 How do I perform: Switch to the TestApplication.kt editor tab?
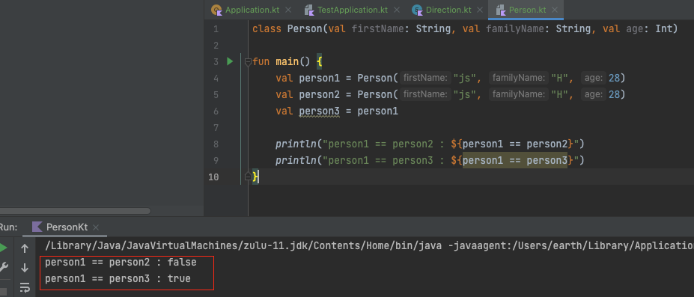353,10
